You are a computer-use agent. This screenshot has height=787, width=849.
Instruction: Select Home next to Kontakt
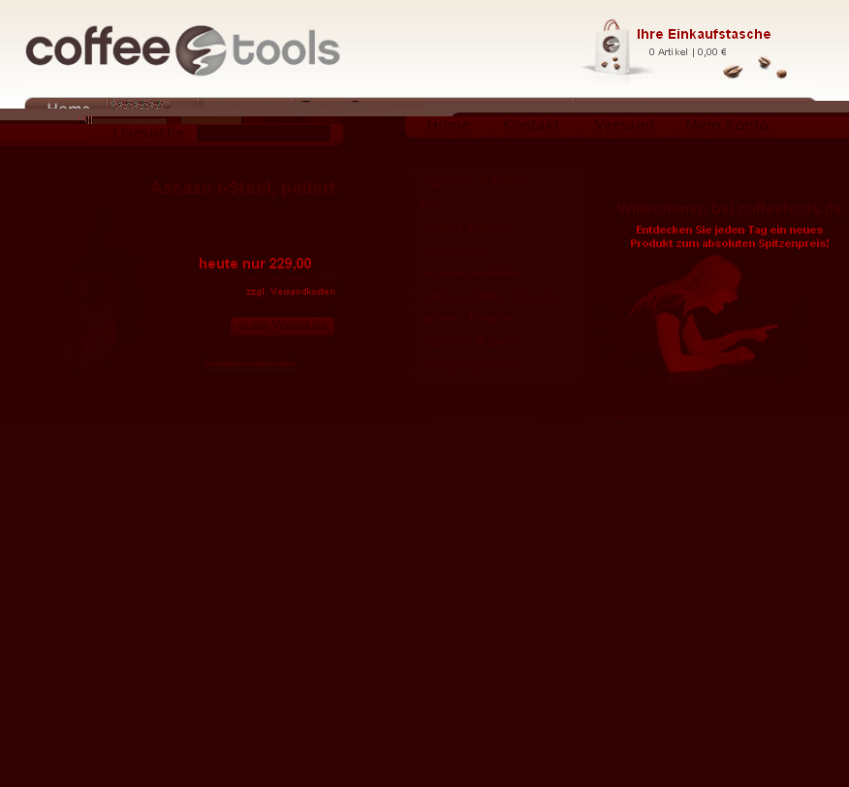[449, 126]
